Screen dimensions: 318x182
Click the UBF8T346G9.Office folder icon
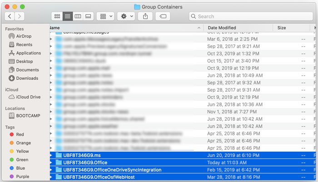(59, 162)
